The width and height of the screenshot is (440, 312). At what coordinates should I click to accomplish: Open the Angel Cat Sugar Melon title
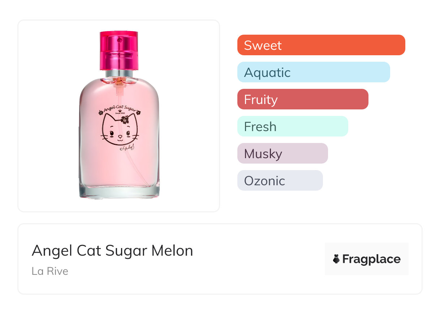112,251
